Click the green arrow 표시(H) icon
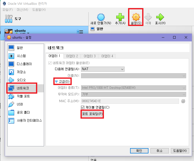This screenshot has width=194, height=161. 160,17
